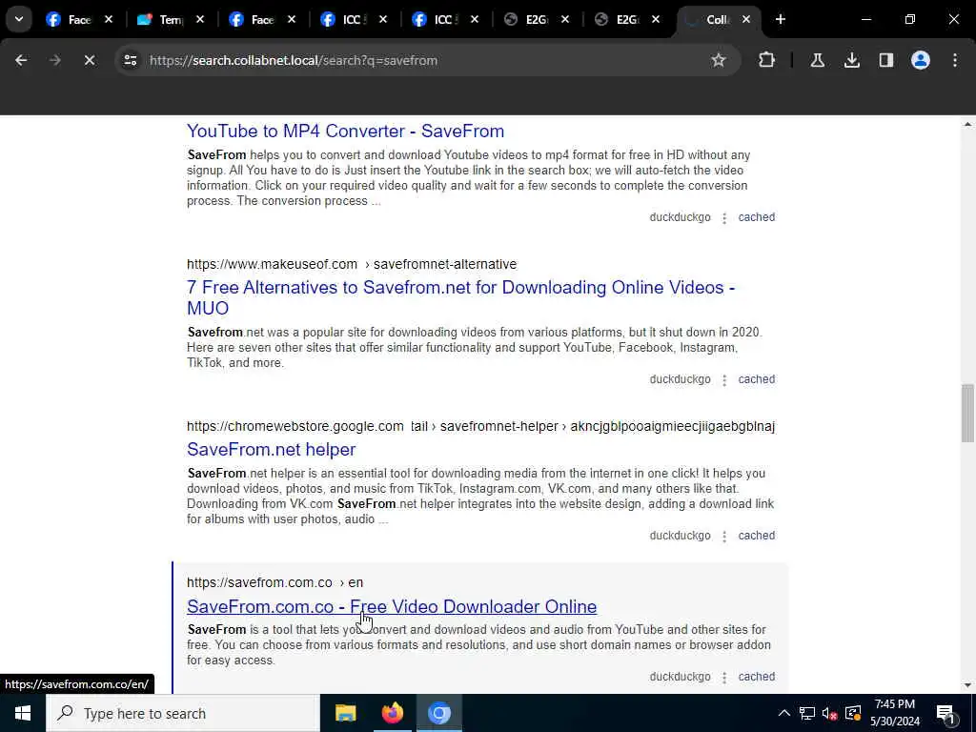The height and width of the screenshot is (732, 976).
Task: Close the Temp mail tab
Action: [x=200, y=19]
